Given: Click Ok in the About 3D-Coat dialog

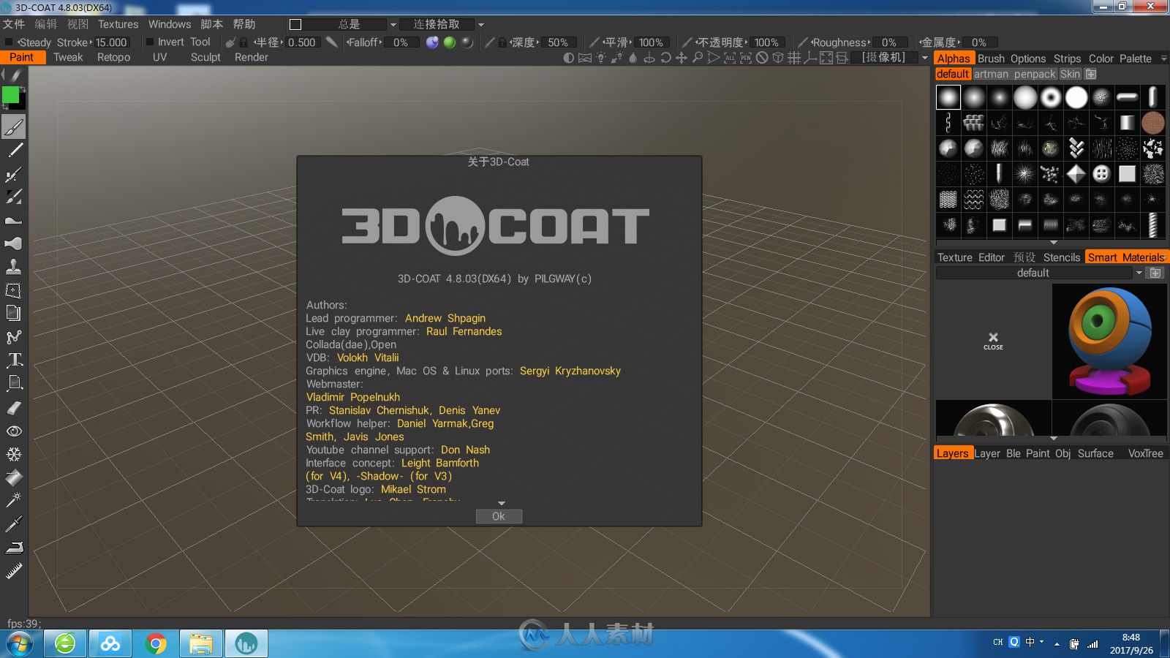Looking at the screenshot, I should (x=499, y=516).
